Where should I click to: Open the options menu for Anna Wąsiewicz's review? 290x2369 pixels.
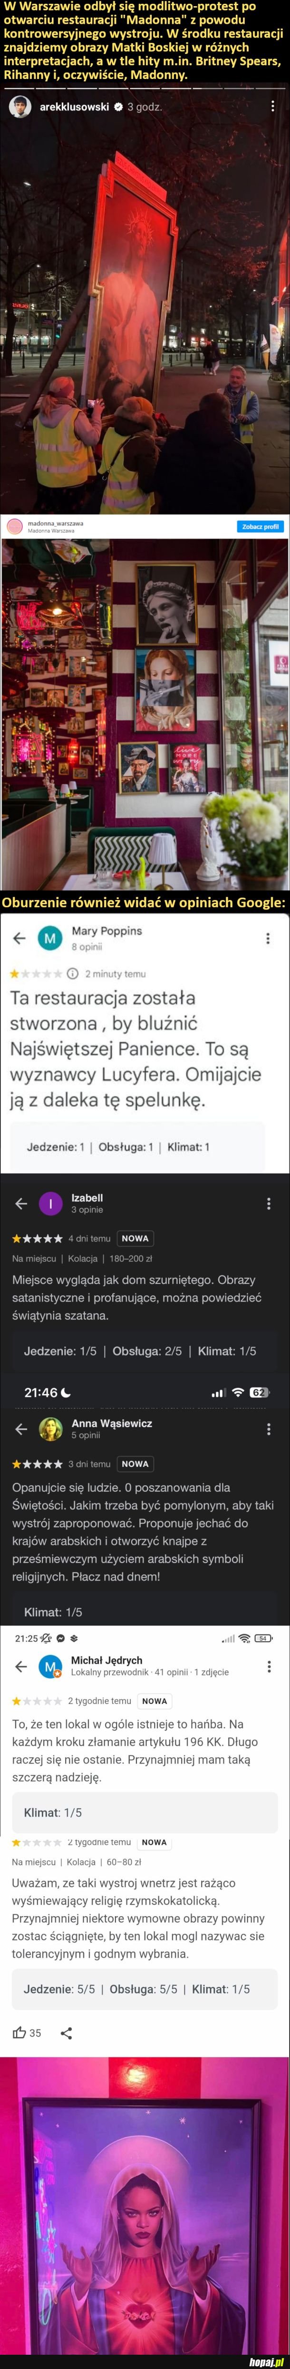coord(268,1429)
